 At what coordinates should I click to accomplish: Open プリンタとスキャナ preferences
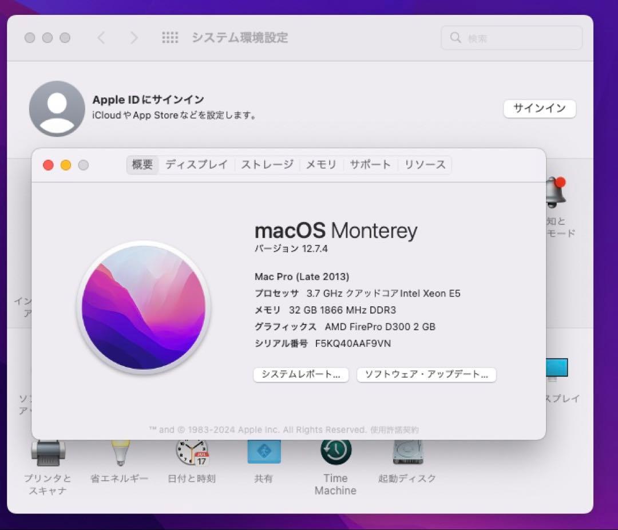[49, 452]
